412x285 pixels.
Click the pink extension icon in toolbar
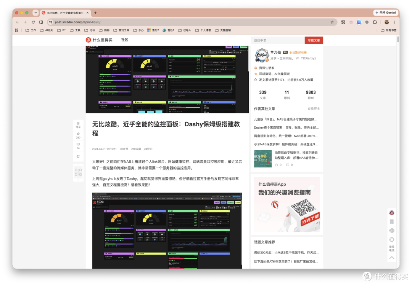351,22
